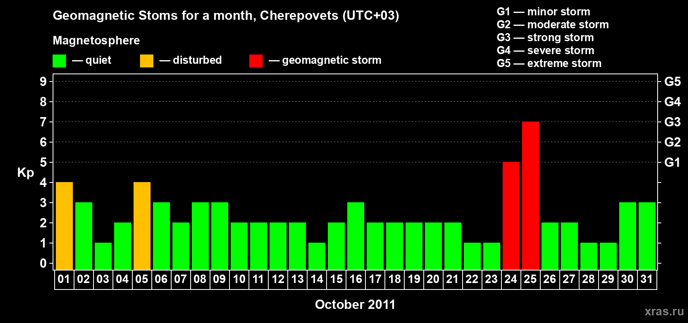Viewport: 688px width, 323px height.
Task: Click the 'G5 — extreme storm' legend line
Action: point(549,63)
